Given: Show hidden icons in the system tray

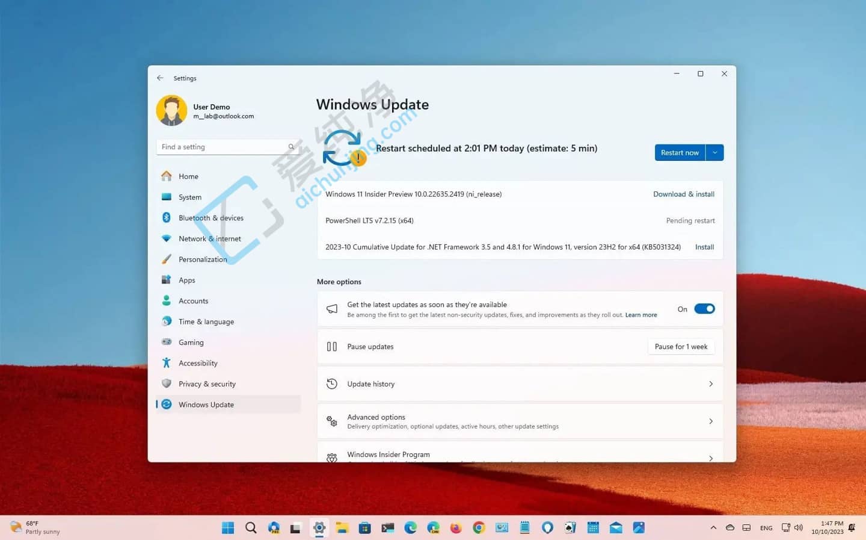Looking at the screenshot, I should (x=714, y=527).
